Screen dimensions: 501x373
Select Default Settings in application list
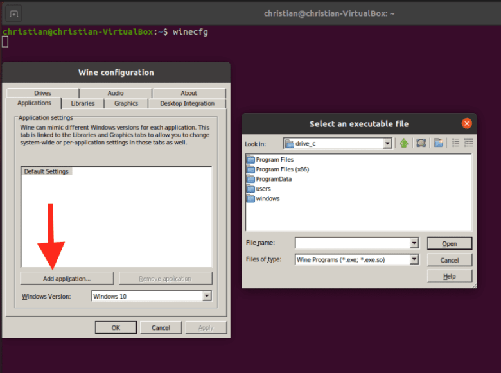tap(47, 171)
